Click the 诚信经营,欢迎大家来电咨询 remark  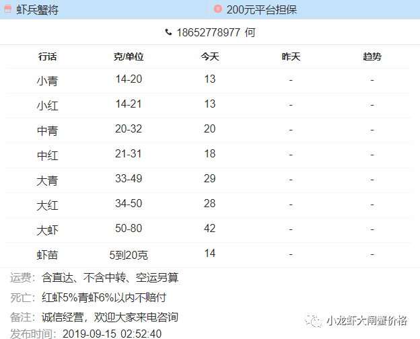pyautogui.click(x=110, y=317)
